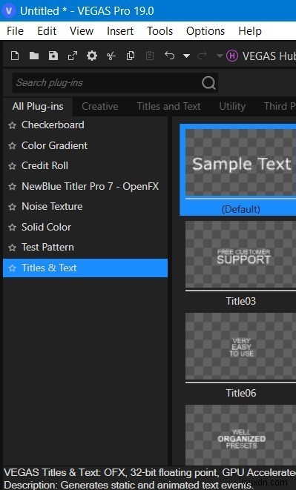The height and width of the screenshot is (490, 296).
Task: Click the Paste clipboard icon
Action: 150,56
